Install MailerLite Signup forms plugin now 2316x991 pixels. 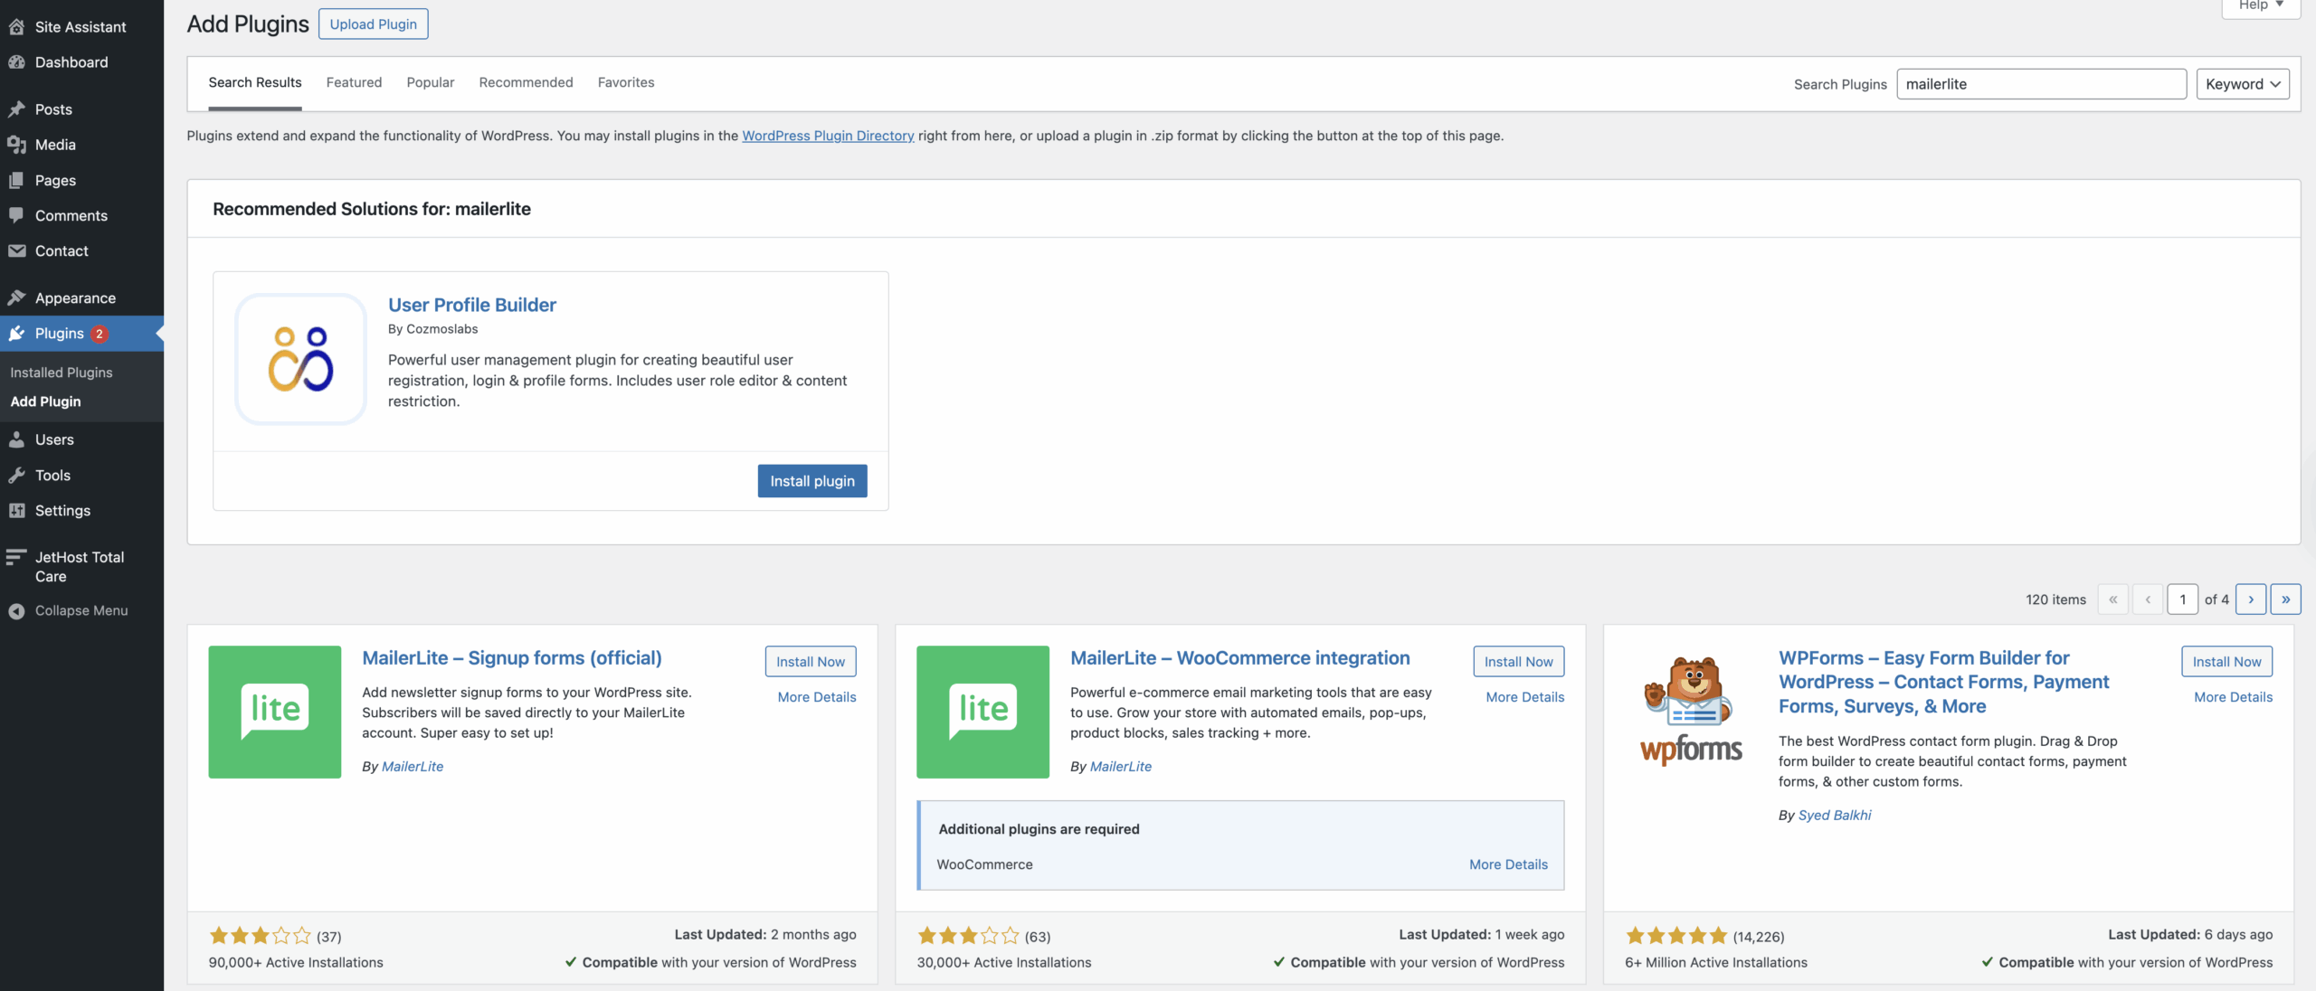coord(810,662)
